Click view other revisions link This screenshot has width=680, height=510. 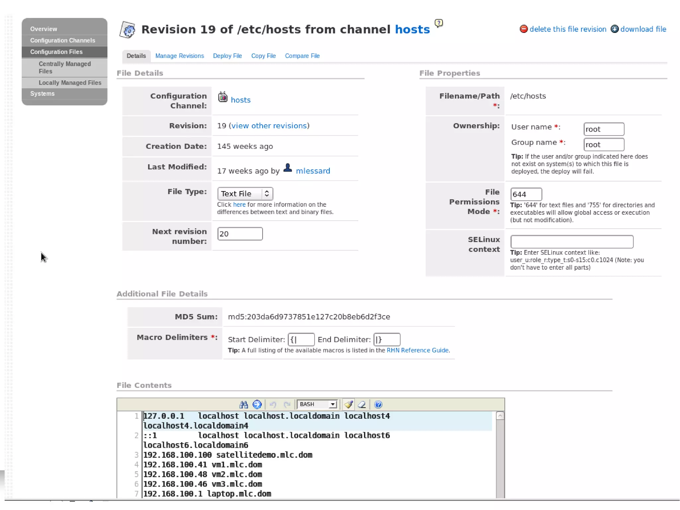[269, 126]
